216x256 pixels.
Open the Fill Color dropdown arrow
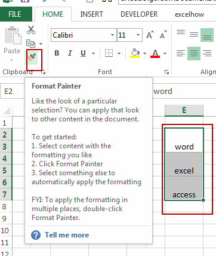144,53
